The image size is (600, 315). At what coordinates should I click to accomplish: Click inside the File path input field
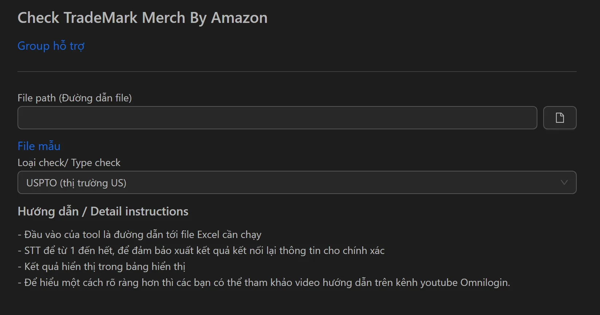coord(277,118)
